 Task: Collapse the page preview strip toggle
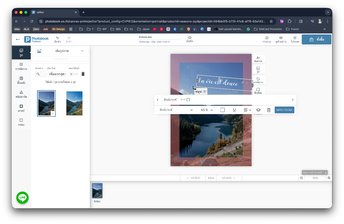click(315, 172)
